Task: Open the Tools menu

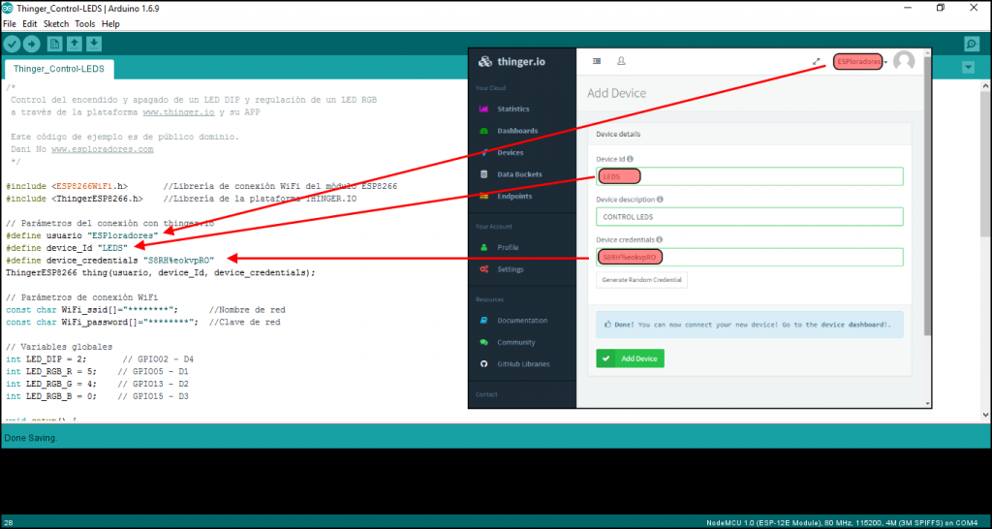Action: (85, 24)
